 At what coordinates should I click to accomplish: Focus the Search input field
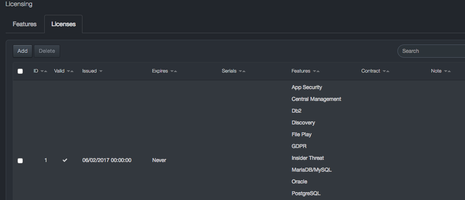[430, 51]
